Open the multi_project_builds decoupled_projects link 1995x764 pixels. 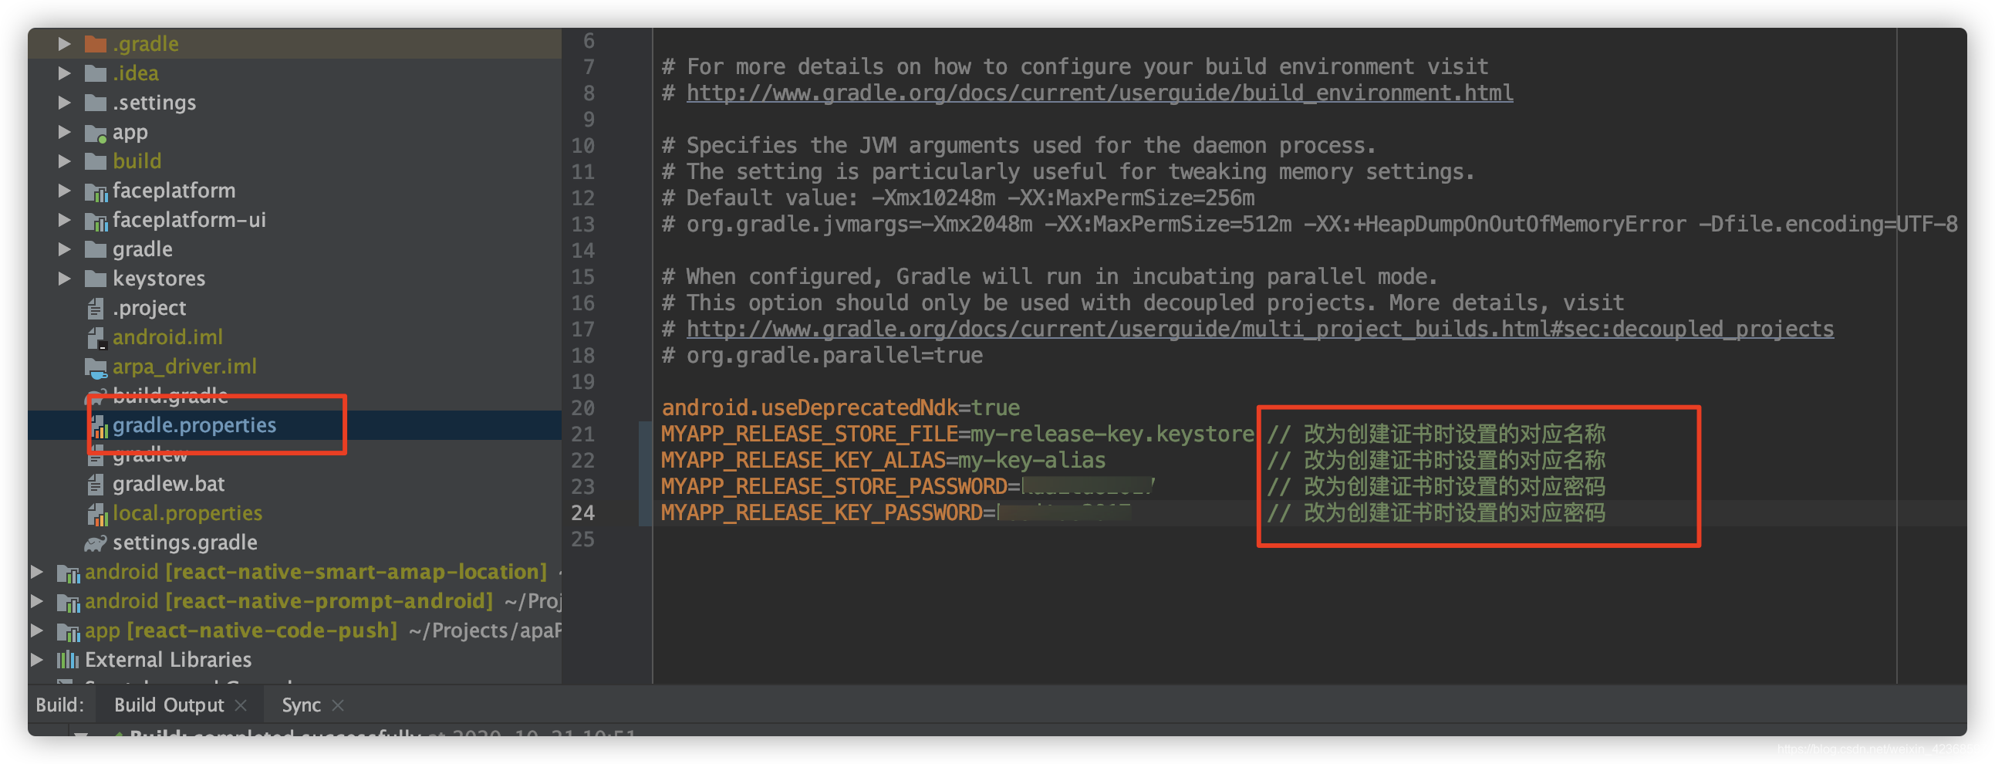[x=1259, y=330]
